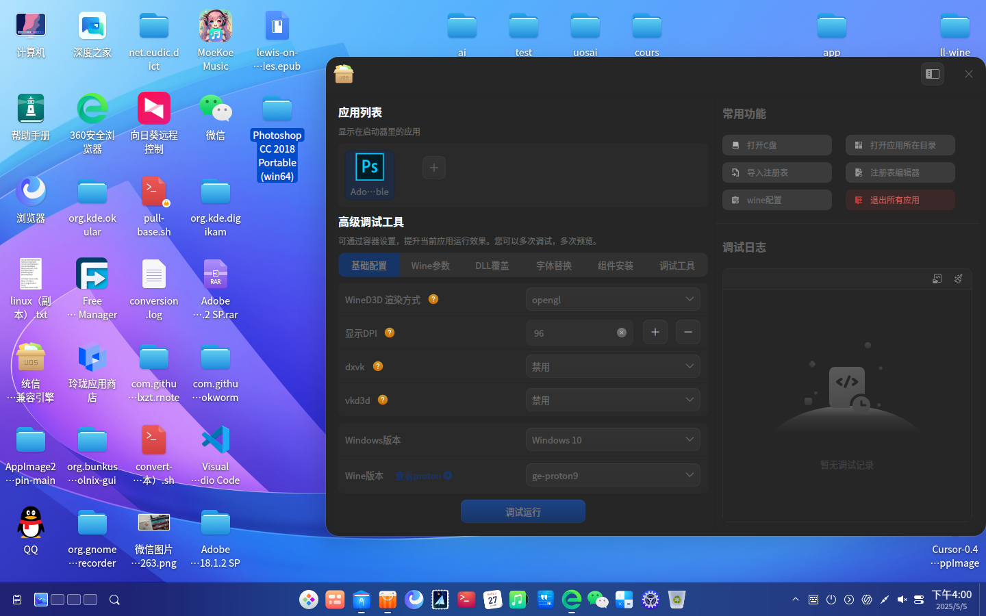Switch to 基础配置 tab
Screen dimensions: 986x616
(369, 266)
